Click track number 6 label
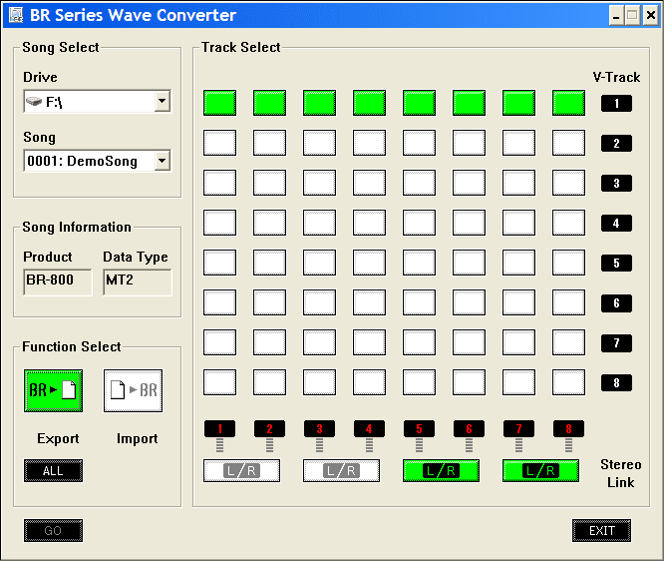This screenshot has width=664, height=561. coord(469,428)
